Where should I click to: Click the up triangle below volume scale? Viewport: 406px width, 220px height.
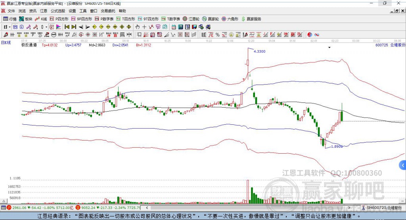[x=4, y=201]
